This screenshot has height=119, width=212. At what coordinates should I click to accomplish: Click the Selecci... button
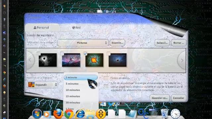162,43
